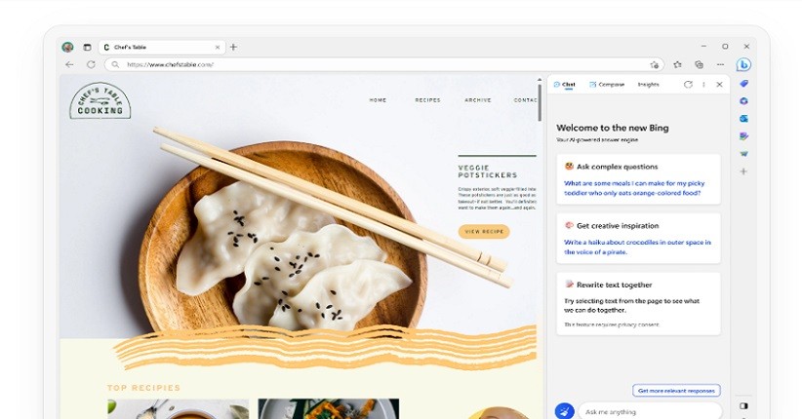Open a new browser tab

click(x=233, y=47)
